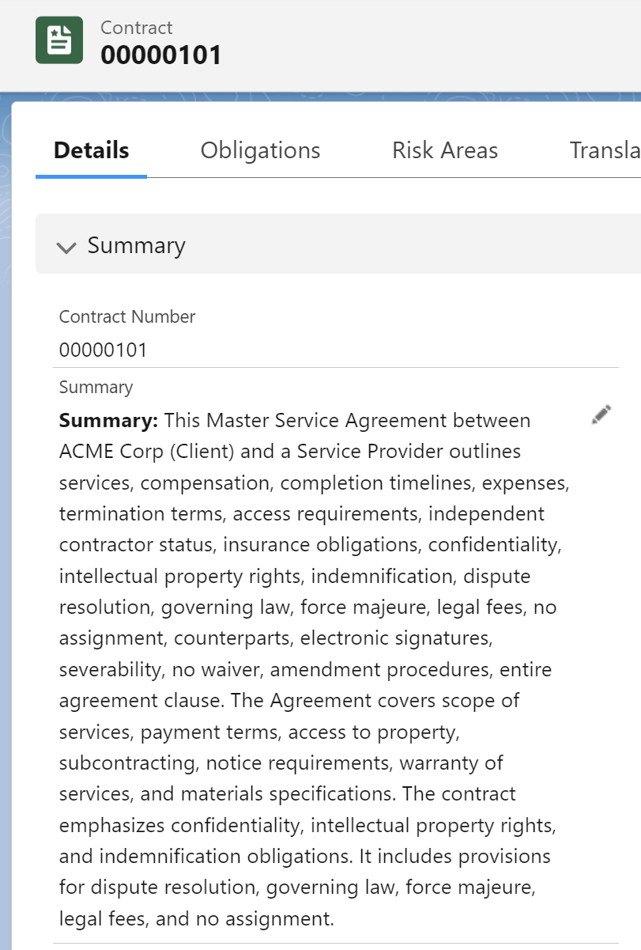
Task: Click the "Contract" object label in the header
Action: 137,28
